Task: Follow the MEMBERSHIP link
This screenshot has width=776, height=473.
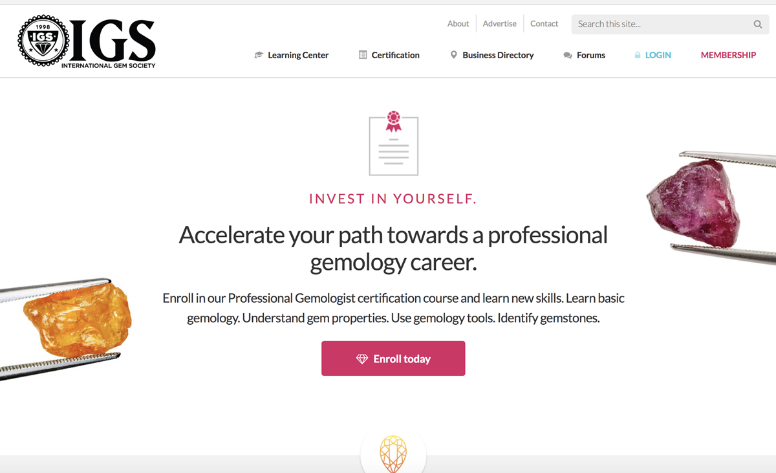Action: 728,55
